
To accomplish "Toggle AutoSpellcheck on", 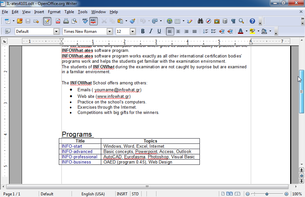I will coord(93,21).
